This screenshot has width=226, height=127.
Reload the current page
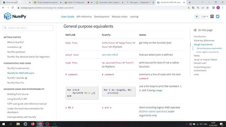tap(13, 8)
